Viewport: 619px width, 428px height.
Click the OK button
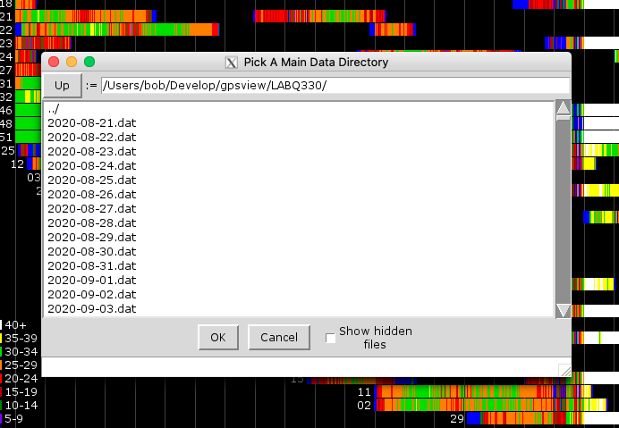coord(218,337)
